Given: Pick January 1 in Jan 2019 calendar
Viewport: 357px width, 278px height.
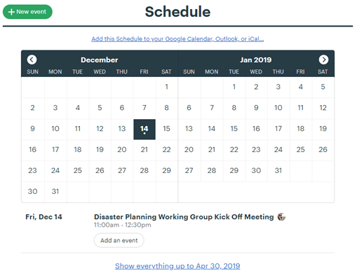Looking at the screenshot, I should coord(234,87).
